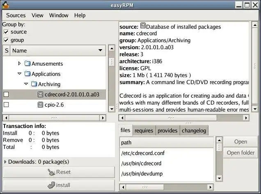The width and height of the screenshot is (261, 194).
Task: Click package tree scroll-left arrow
Action: [x=6, y=118]
